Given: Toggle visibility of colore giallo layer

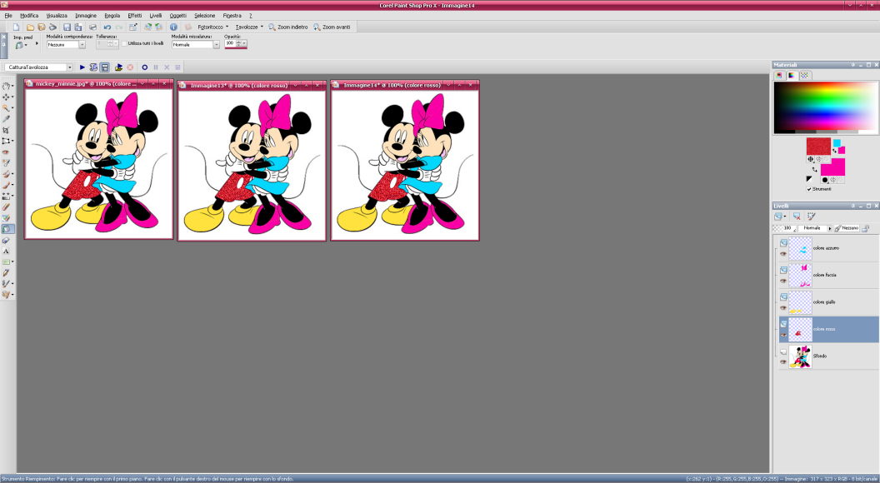Looking at the screenshot, I should pos(782,308).
